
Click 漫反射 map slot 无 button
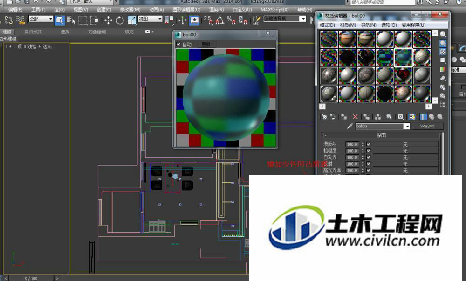tap(405, 144)
